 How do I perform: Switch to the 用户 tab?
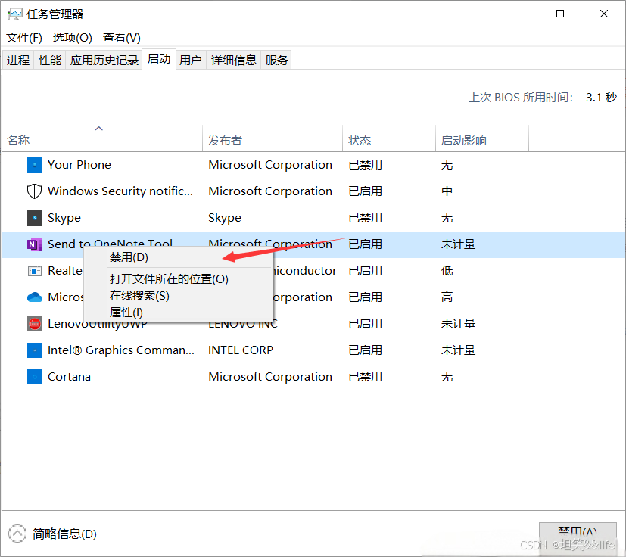click(191, 61)
